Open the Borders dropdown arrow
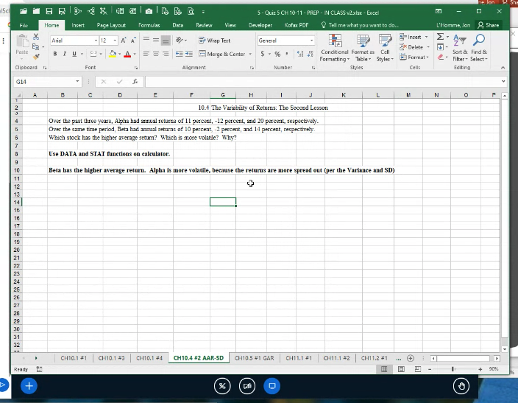The image size is (518, 403). click(101, 54)
